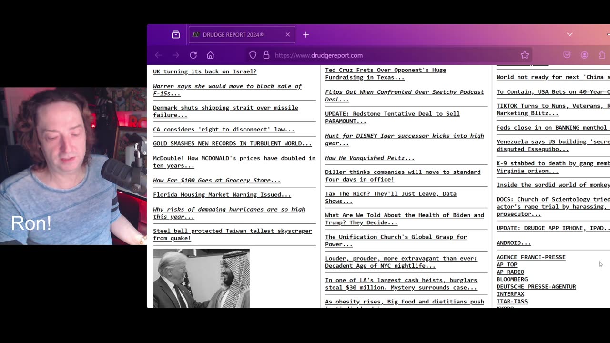Open Health of Biden and Trump story
The width and height of the screenshot is (610, 343).
click(405, 219)
